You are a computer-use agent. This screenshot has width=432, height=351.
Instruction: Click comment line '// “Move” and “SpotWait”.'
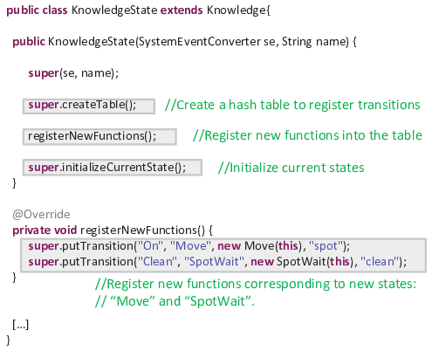[175, 301]
